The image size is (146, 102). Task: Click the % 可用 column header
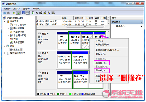(90, 18)
